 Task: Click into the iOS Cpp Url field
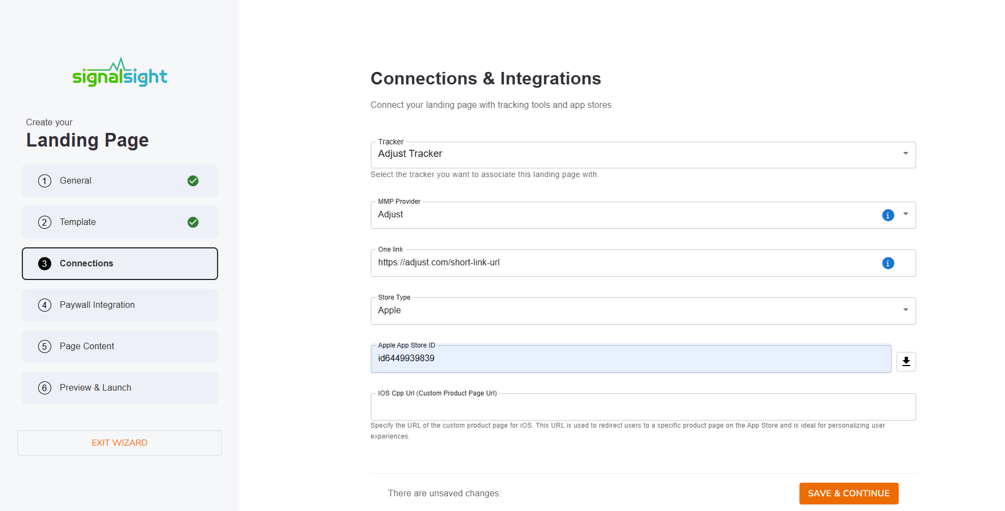pyautogui.click(x=642, y=407)
